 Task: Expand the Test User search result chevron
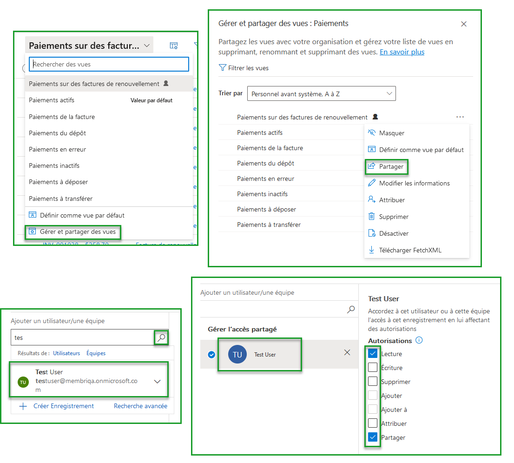click(x=157, y=381)
